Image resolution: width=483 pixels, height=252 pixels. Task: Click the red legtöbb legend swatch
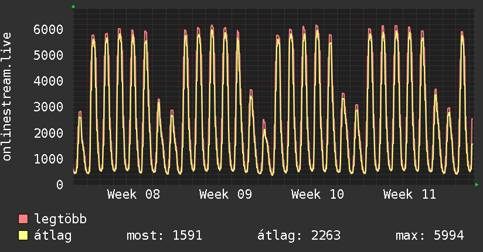coord(23,220)
